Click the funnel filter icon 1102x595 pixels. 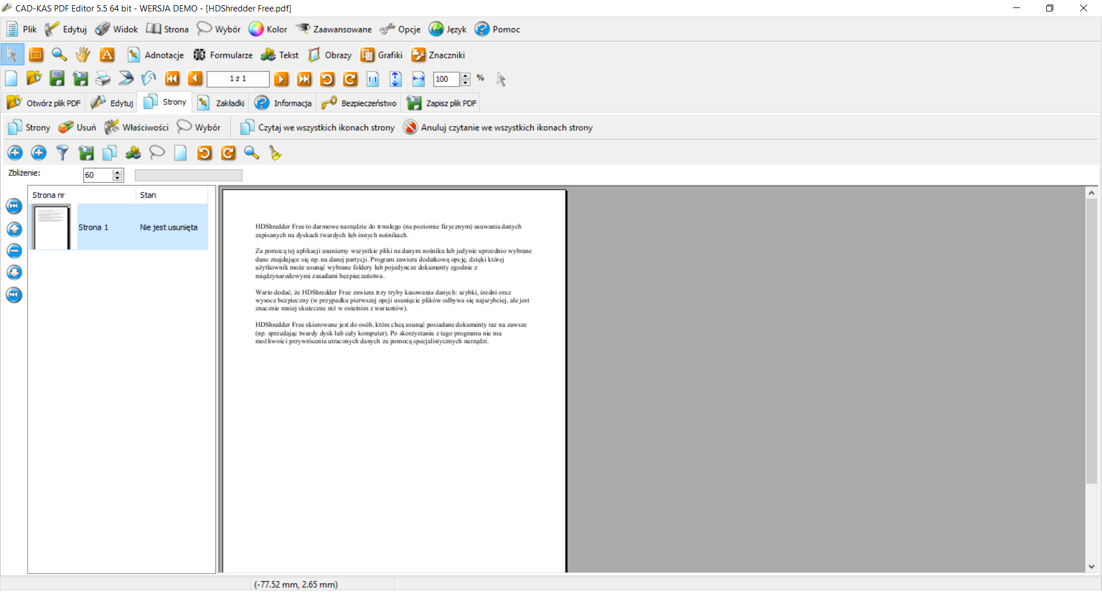point(62,153)
